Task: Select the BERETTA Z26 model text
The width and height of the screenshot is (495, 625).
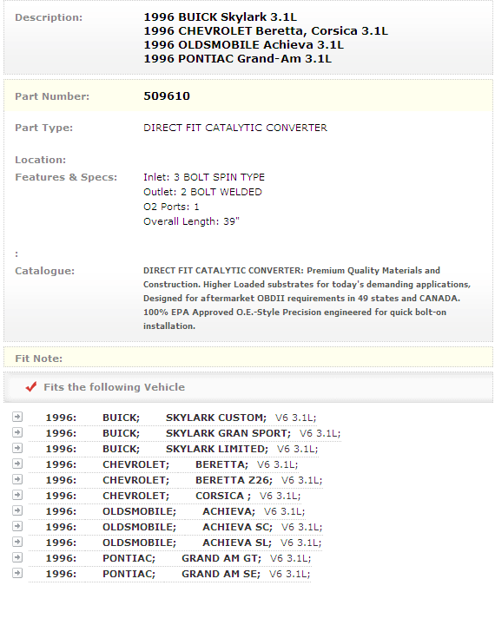Action: tap(234, 480)
